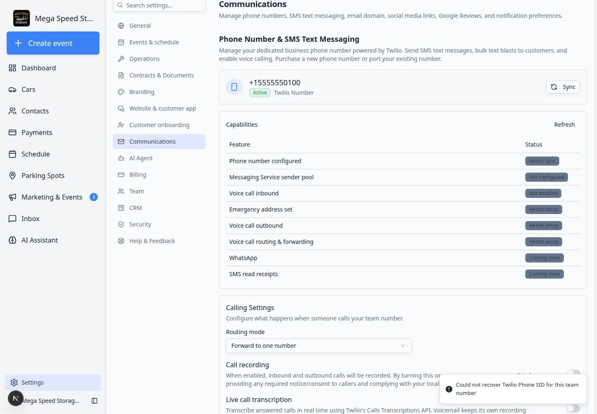The image size is (597, 414).
Task: Collapse the sidebar using the panel icon
Action: point(95,401)
